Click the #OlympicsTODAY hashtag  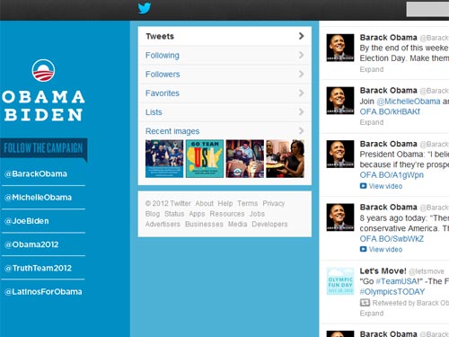click(392, 292)
